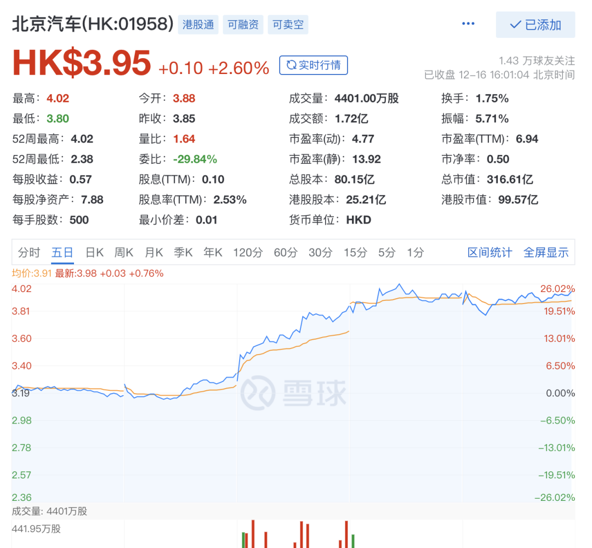592x548 pixels.
Task: Click the 股息率(TTM) 2.53% value
Action: [230, 199]
